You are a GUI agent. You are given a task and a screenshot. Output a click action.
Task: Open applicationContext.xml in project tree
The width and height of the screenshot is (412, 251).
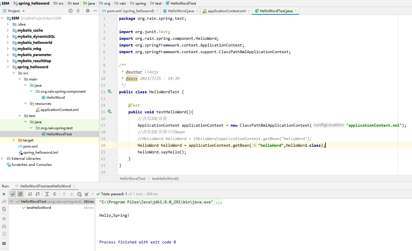60,110
